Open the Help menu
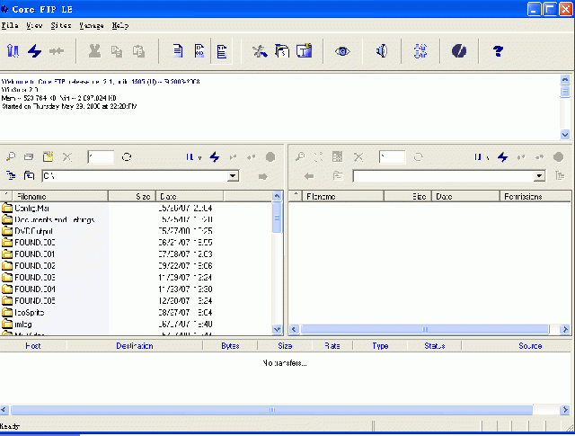Image resolution: width=575 pixels, height=436 pixels. [120, 25]
